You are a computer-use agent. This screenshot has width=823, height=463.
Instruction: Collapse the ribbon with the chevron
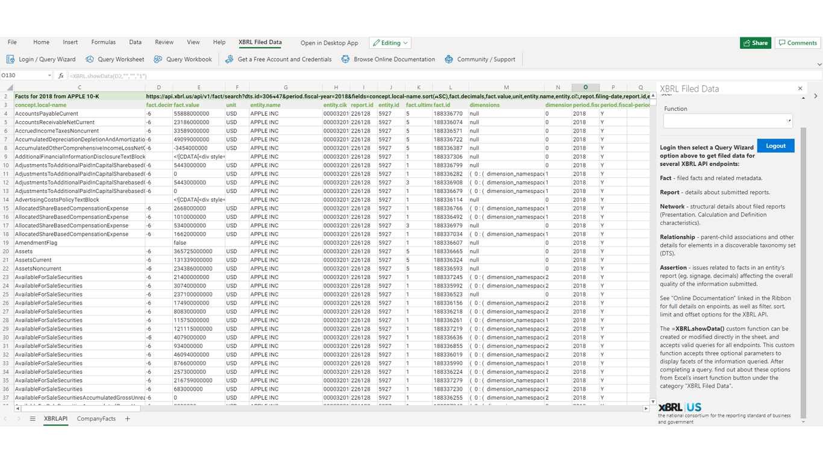pos(819,64)
